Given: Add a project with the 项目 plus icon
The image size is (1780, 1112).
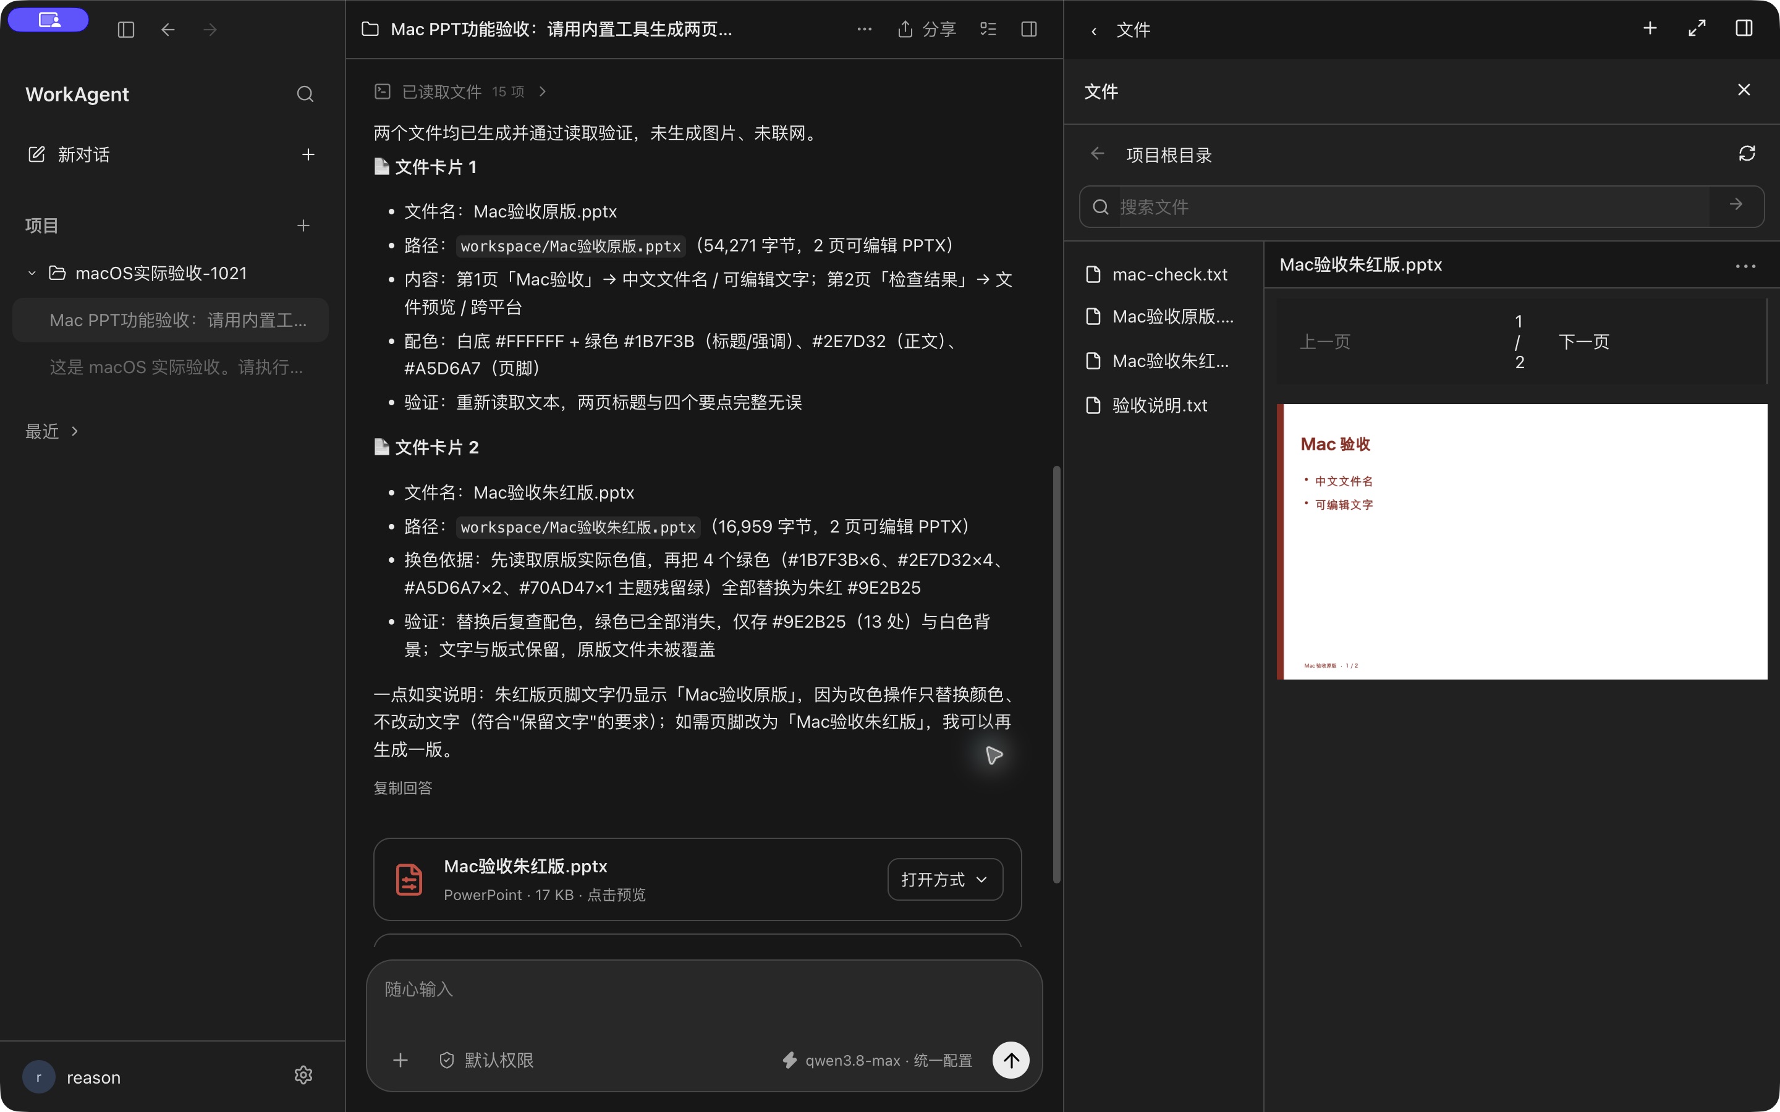Looking at the screenshot, I should tap(303, 225).
